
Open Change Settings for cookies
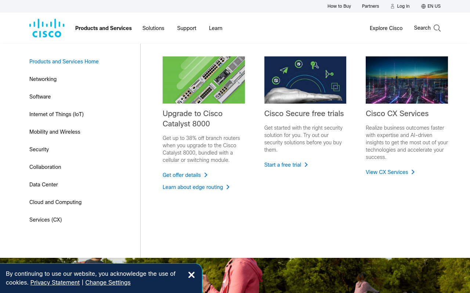tap(108, 283)
